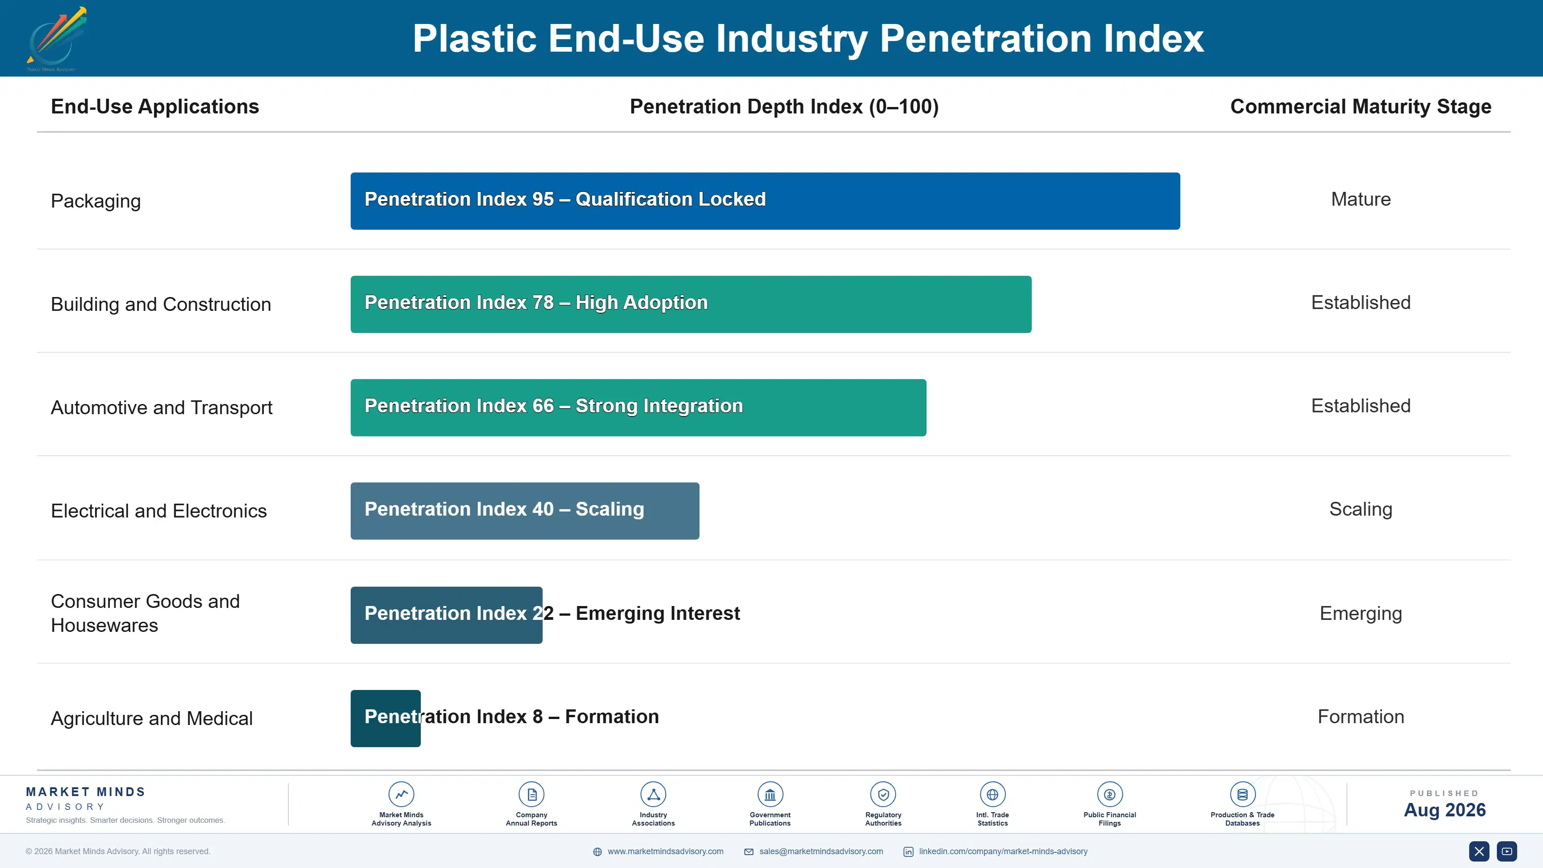The image size is (1543, 868).
Task: Select the Penetration Index 40 Scaling bar
Action: [x=525, y=511]
